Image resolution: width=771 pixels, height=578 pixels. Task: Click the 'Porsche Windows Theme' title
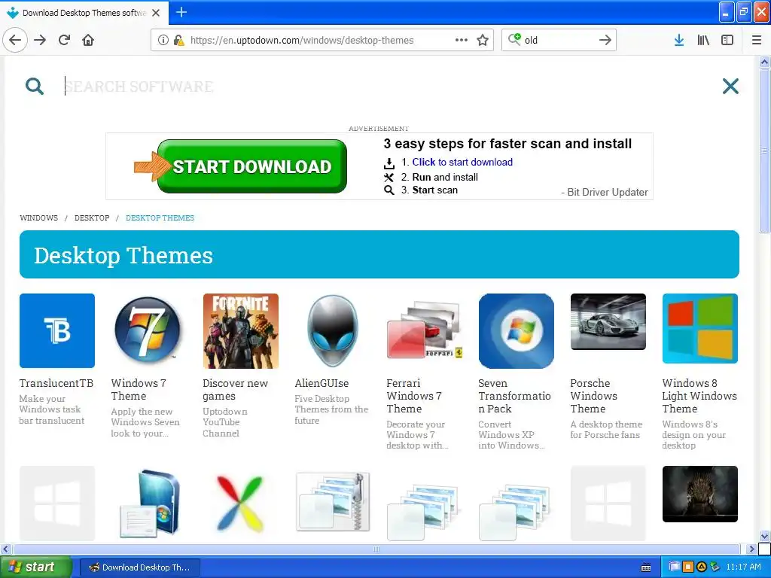click(593, 396)
